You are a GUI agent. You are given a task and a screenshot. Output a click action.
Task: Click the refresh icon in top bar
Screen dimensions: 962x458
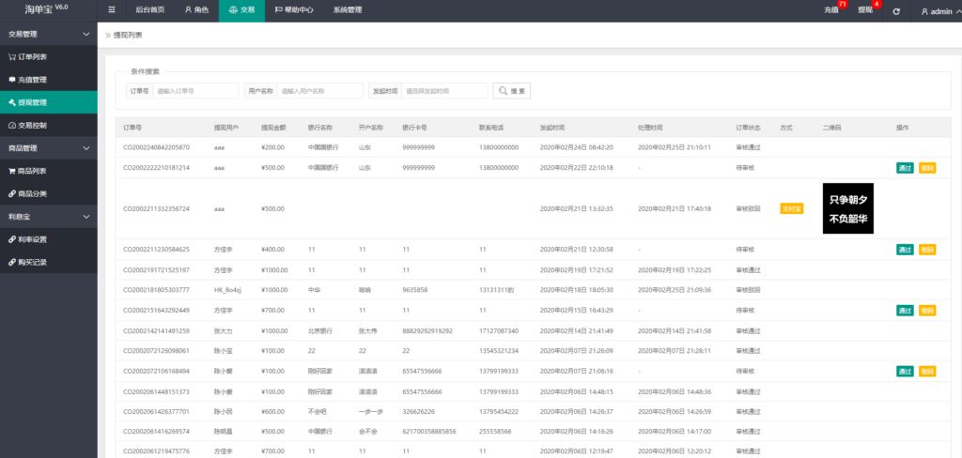tap(896, 11)
